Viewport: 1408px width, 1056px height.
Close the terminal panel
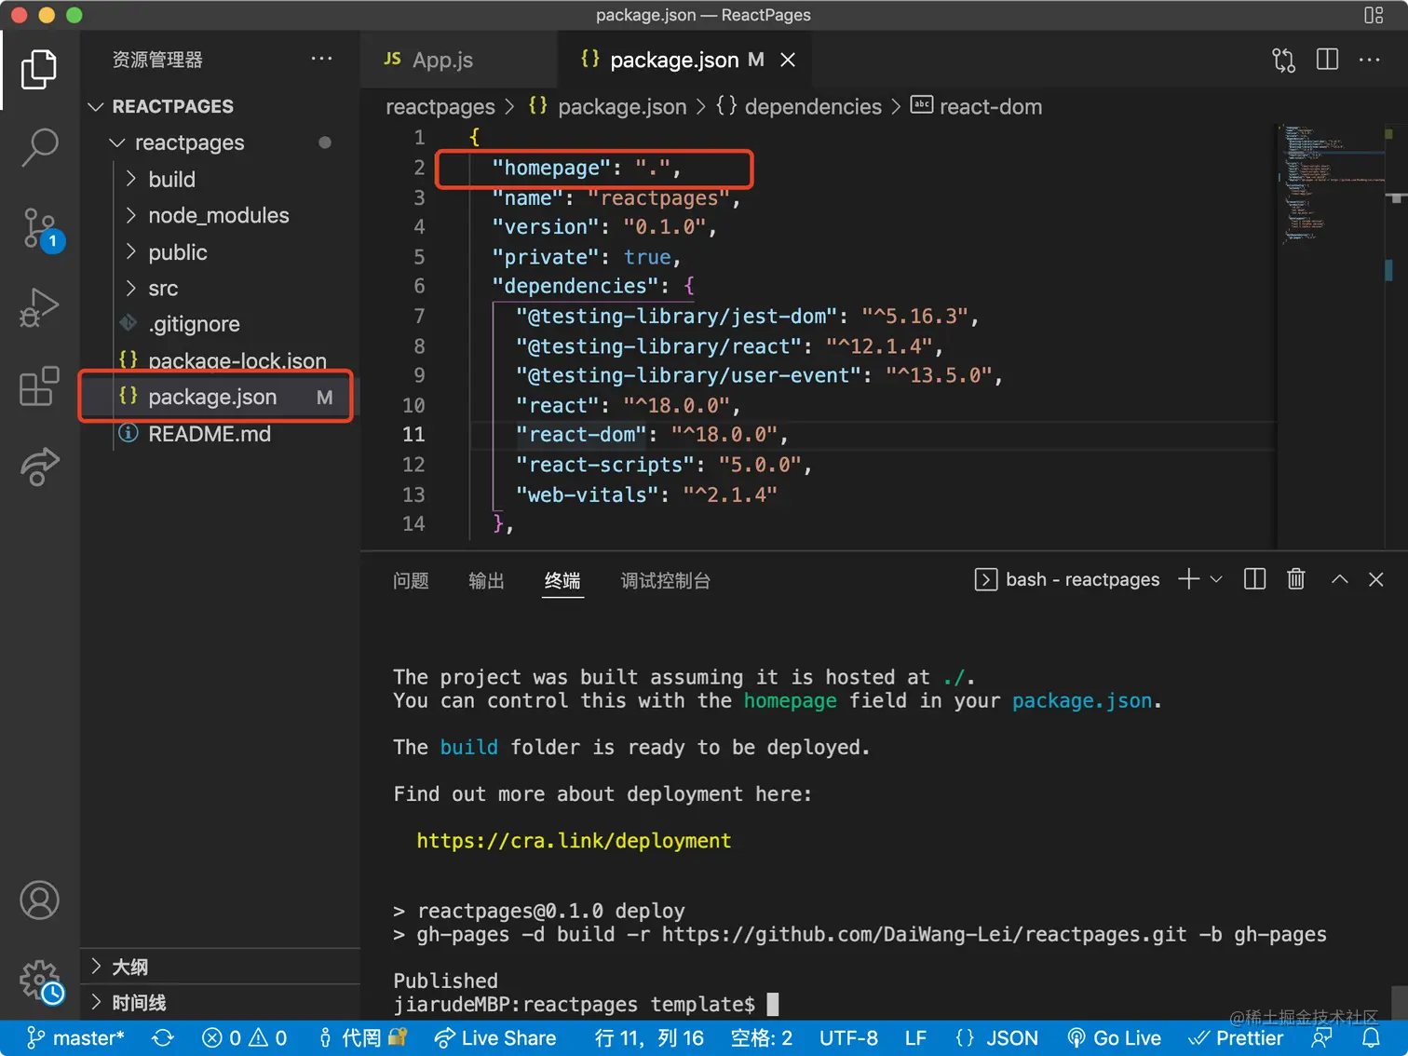click(x=1375, y=579)
